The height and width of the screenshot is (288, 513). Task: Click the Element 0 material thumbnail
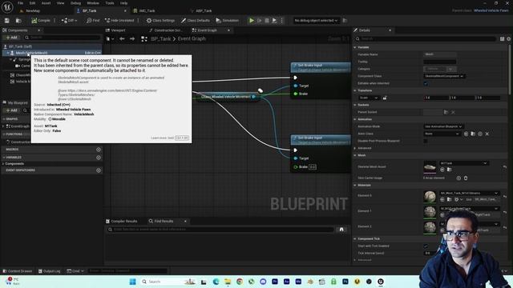(x=430, y=196)
